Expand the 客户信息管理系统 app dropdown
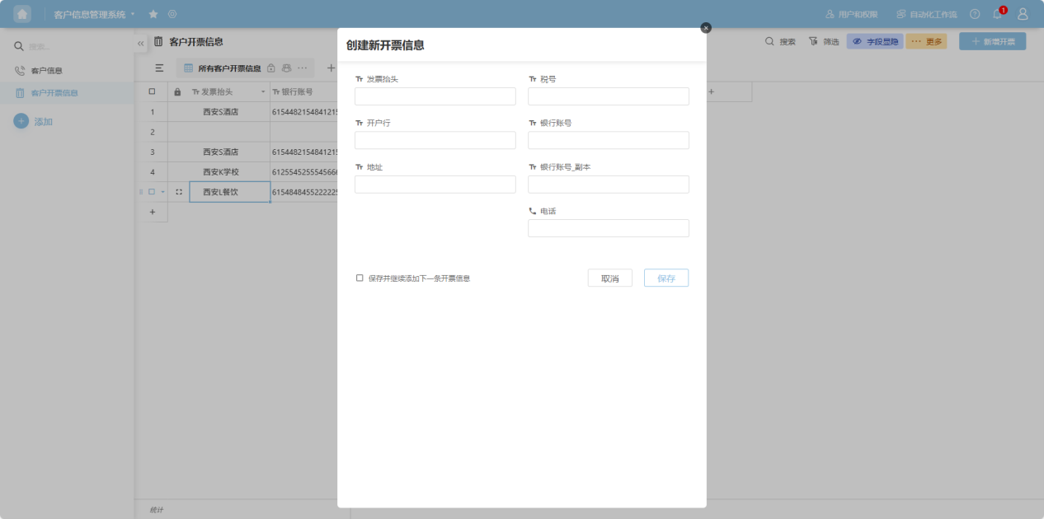 pyautogui.click(x=133, y=14)
